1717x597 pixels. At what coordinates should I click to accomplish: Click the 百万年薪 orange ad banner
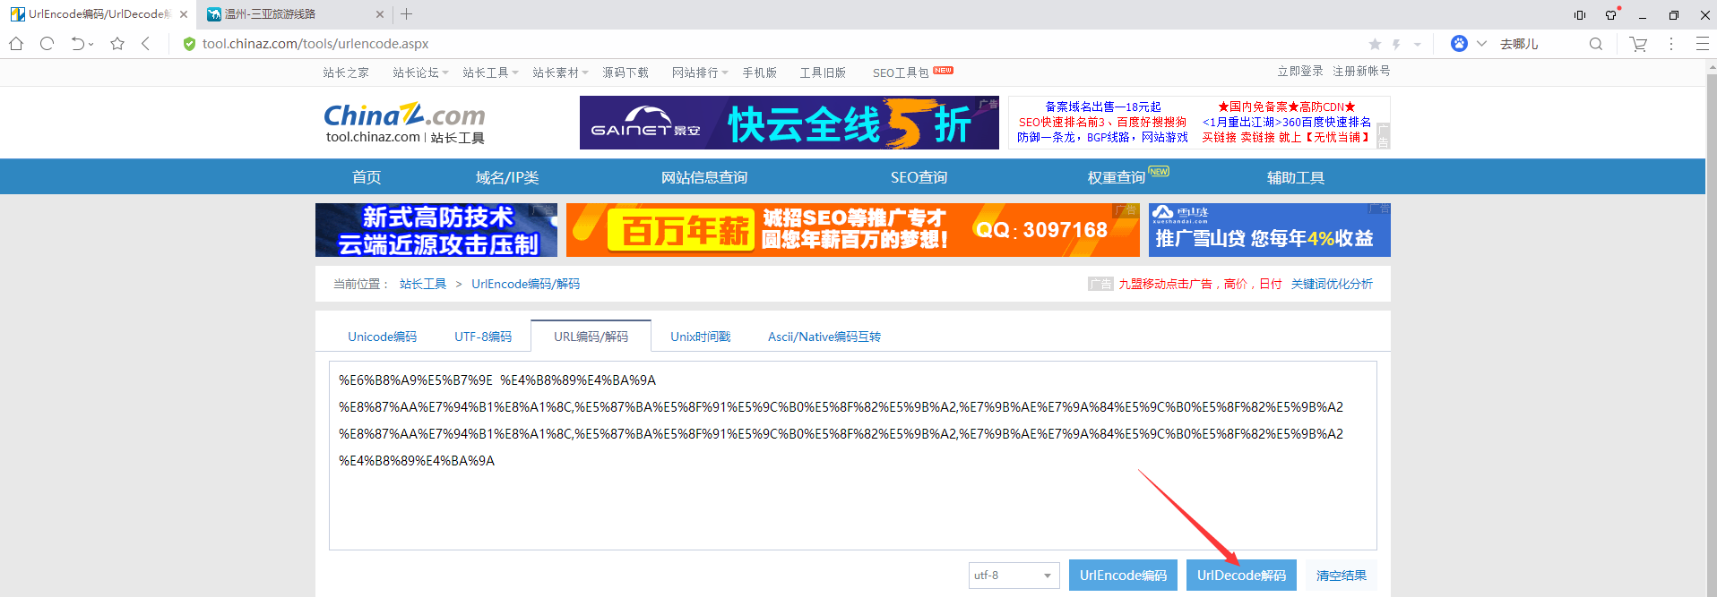coord(852,230)
